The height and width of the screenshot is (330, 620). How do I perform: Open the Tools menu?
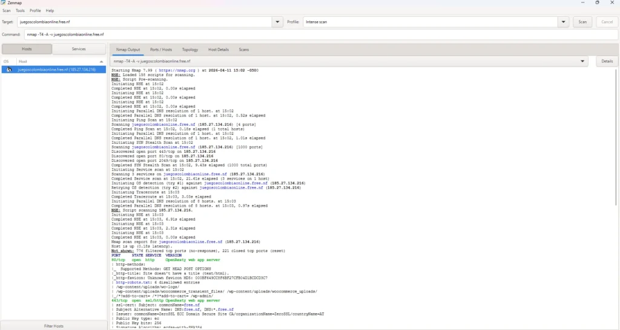pos(20,11)
